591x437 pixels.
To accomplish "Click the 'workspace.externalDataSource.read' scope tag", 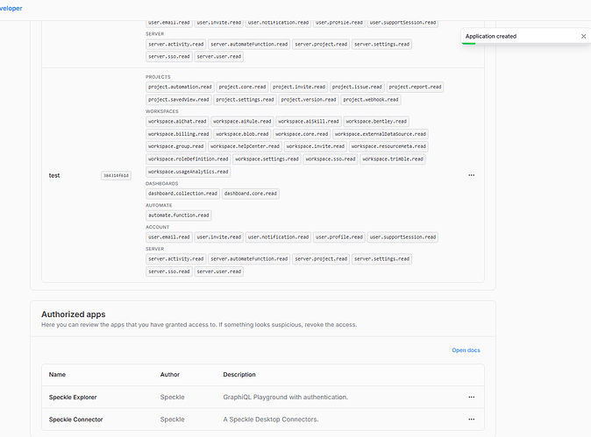I will 381,134.
